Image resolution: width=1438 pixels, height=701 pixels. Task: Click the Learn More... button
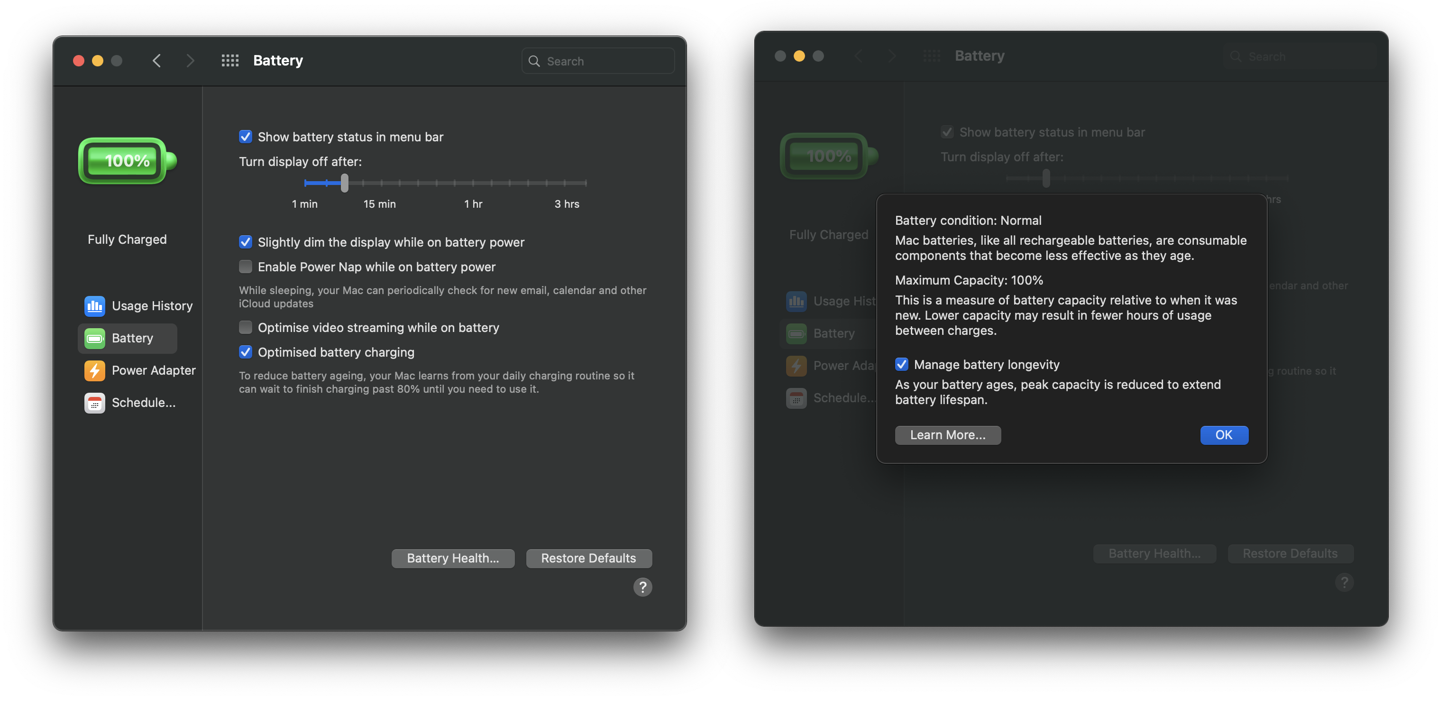click(947, 434)
